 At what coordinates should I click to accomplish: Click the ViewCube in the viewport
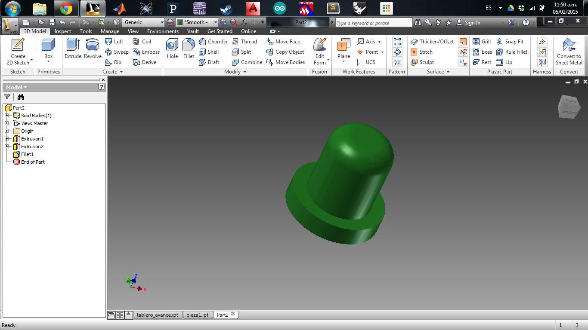pyautogui.click(x=568, y=107)
